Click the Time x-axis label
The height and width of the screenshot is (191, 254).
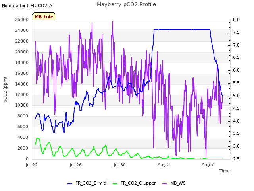pos(225,171)
